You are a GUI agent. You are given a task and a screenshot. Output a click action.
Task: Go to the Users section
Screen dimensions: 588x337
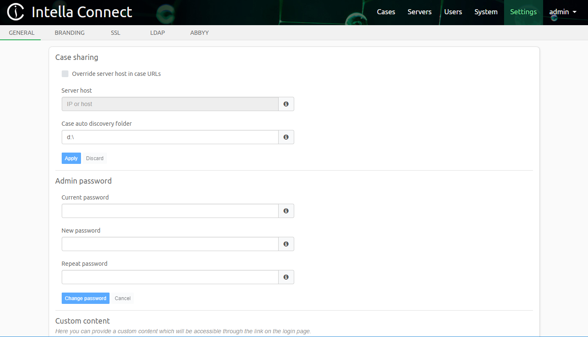coord(453,12)
